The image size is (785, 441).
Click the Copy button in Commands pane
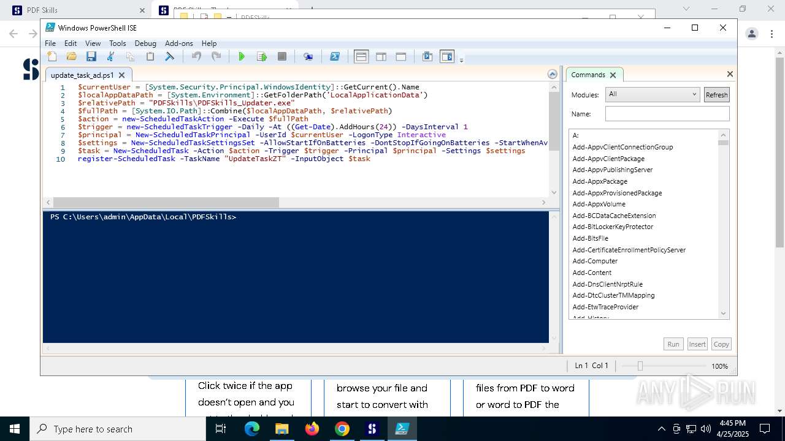tap(721, 344)
